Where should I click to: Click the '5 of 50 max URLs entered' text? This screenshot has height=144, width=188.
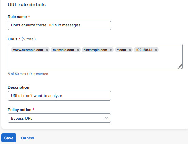click(x=28, y=74)
